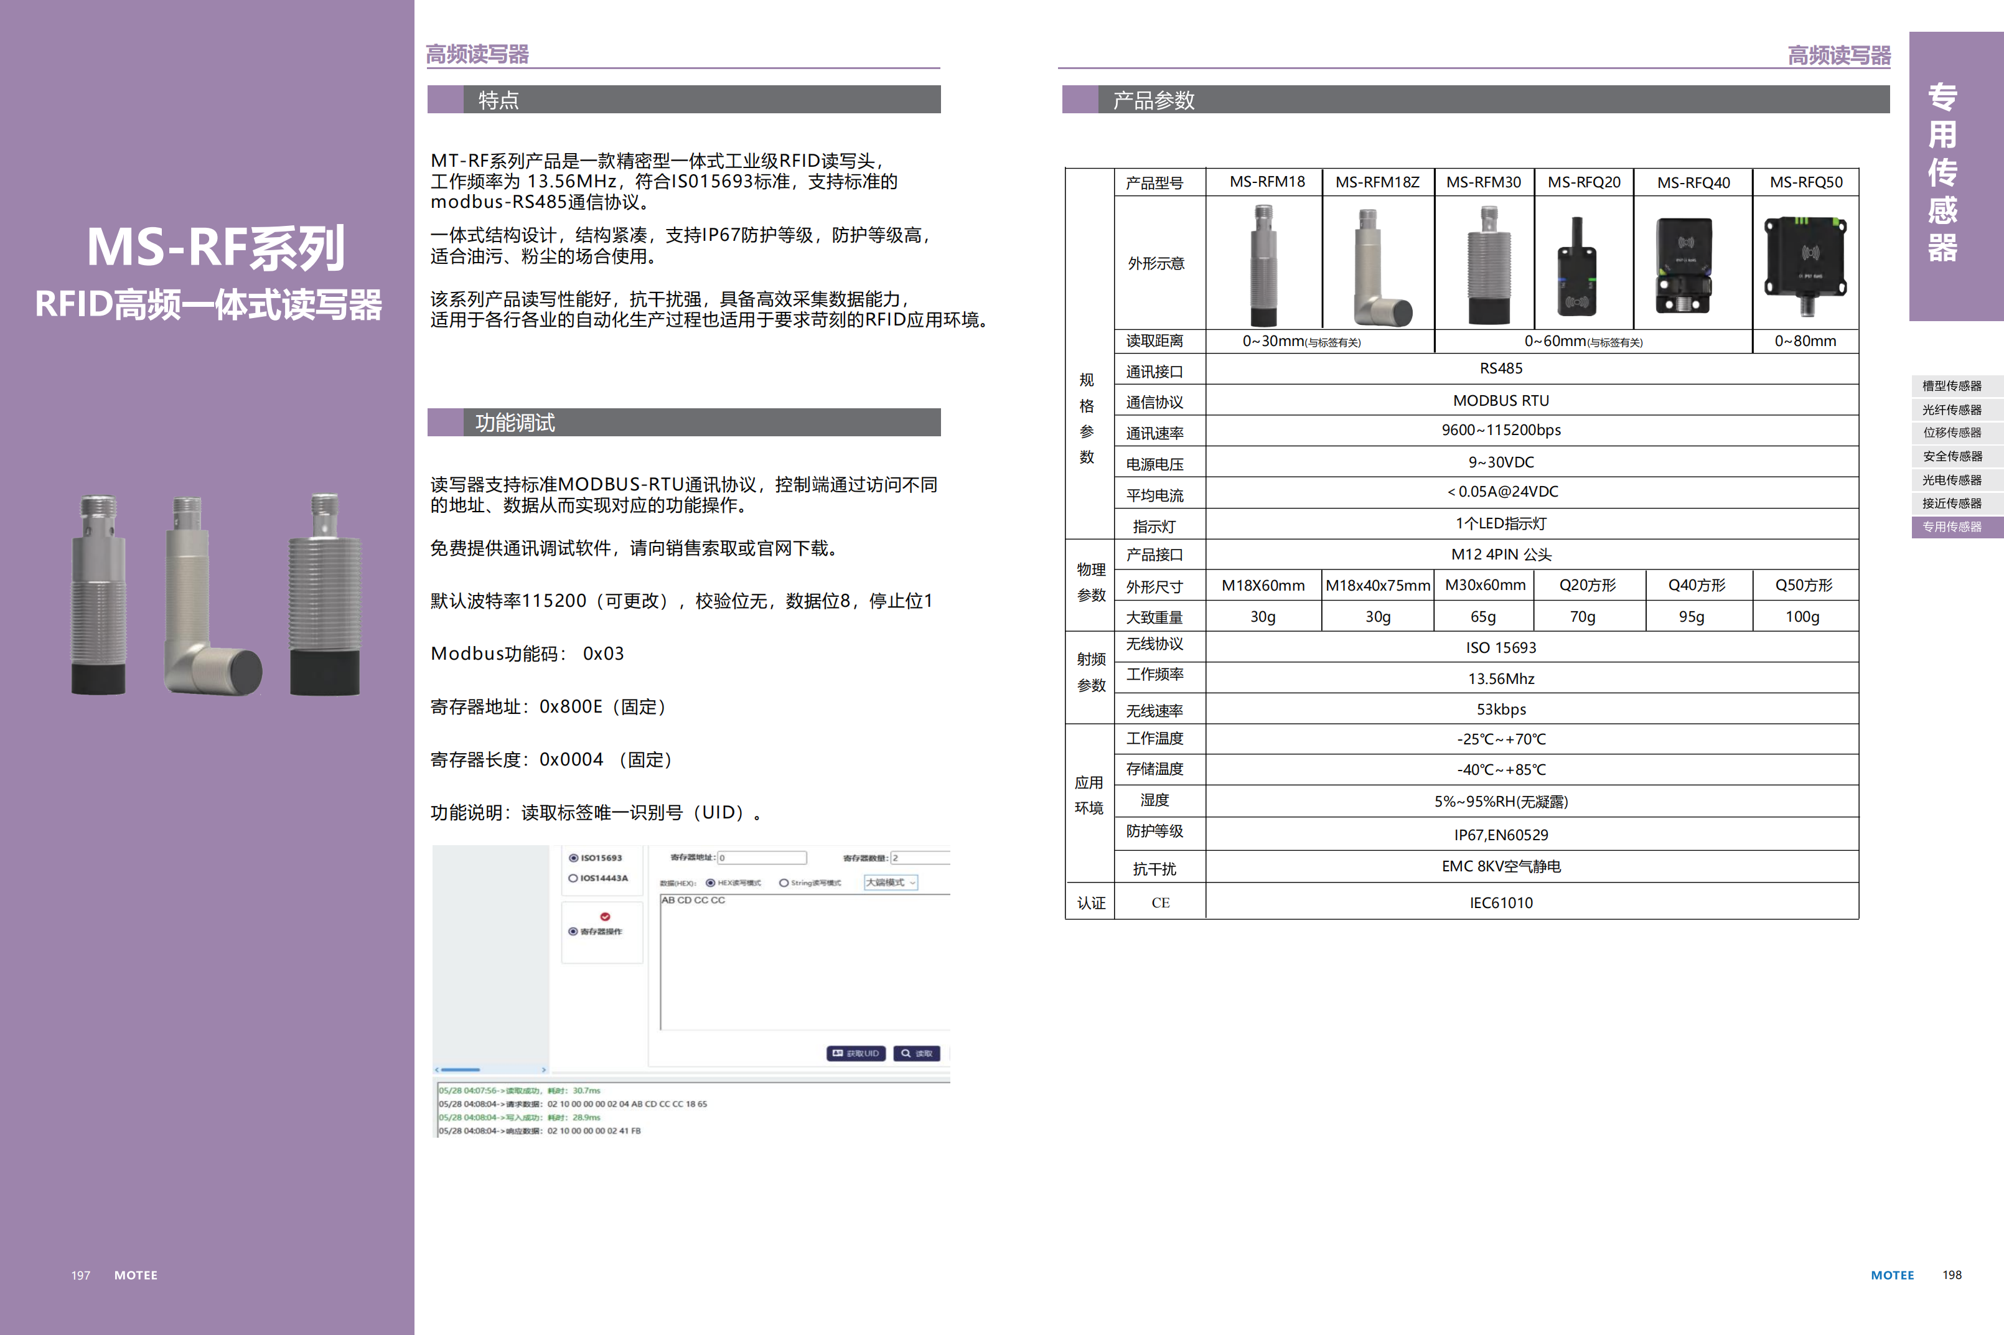Select 接近传感器 in side index
Viewport: 2004px width, 1335px height.
[x=1956, y=503]
